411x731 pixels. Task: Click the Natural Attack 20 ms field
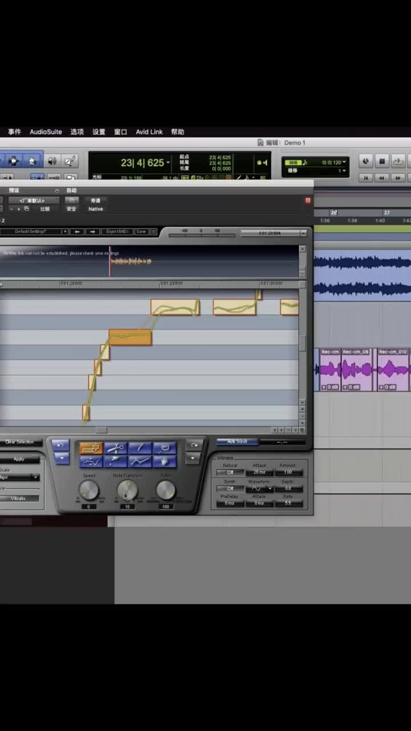(x=259, y=472)
